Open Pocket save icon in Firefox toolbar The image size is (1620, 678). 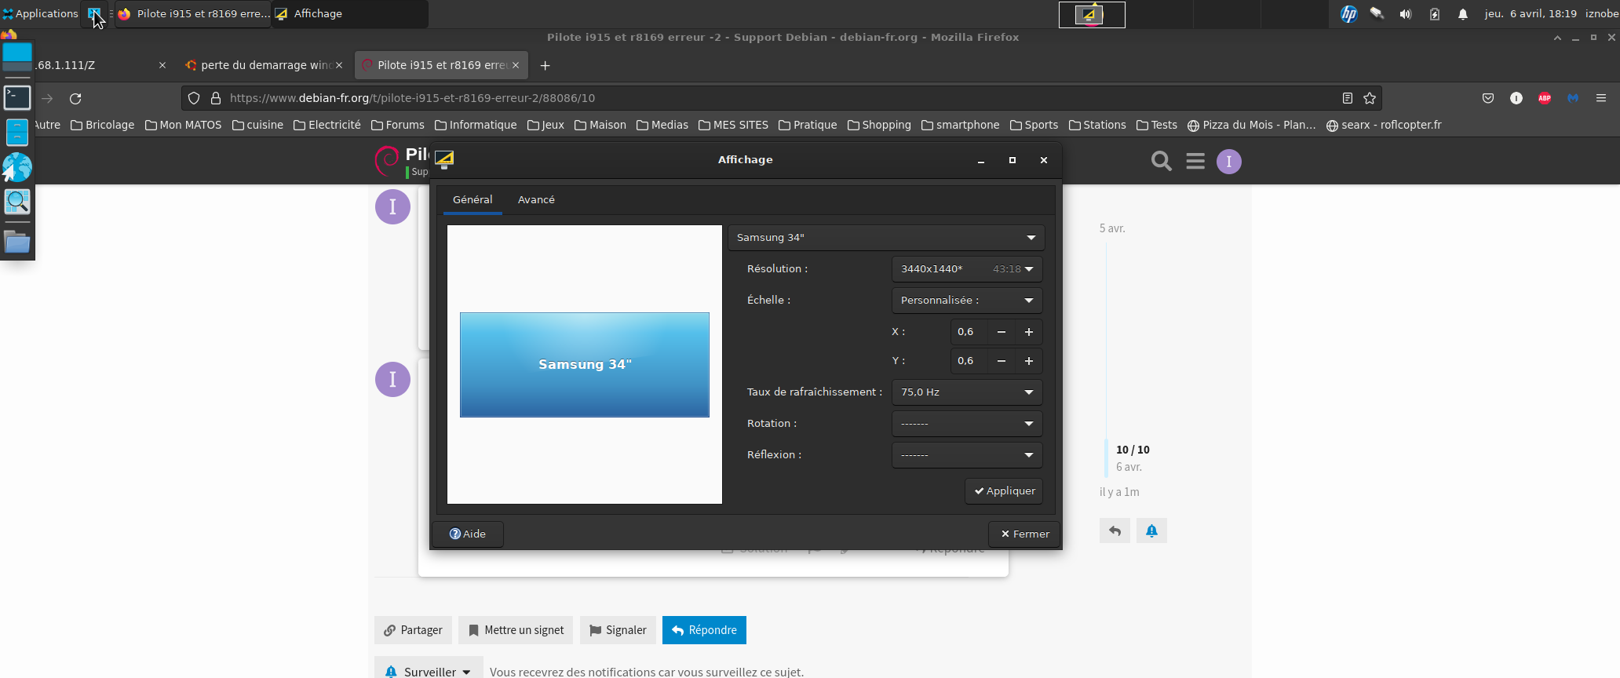[1488, 98]
